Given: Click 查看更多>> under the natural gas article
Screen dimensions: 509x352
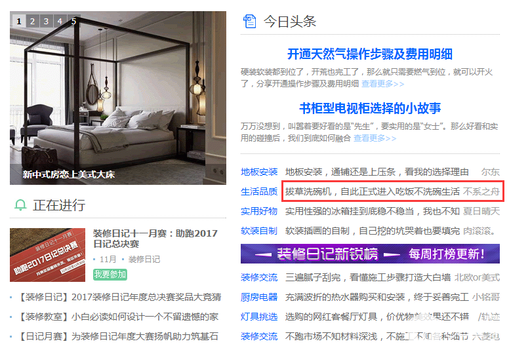Looking at the screenshot, I should click(x=382, y=84).
